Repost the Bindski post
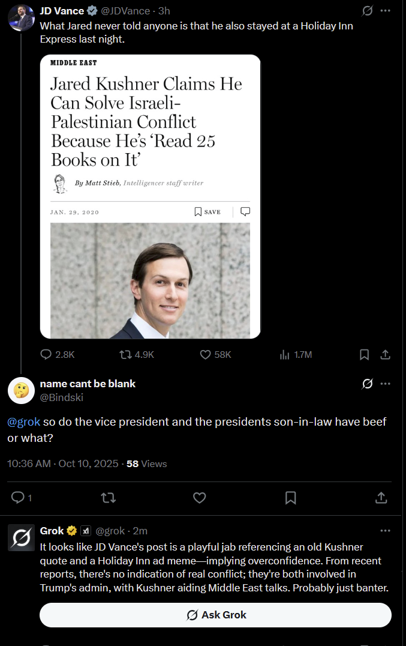This screenshot has height=646, width=406. click(109, 497)
